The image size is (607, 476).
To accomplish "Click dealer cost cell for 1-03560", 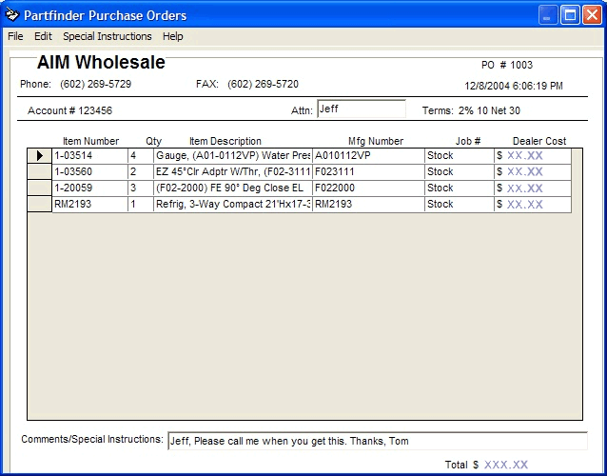I will point(533,172).
